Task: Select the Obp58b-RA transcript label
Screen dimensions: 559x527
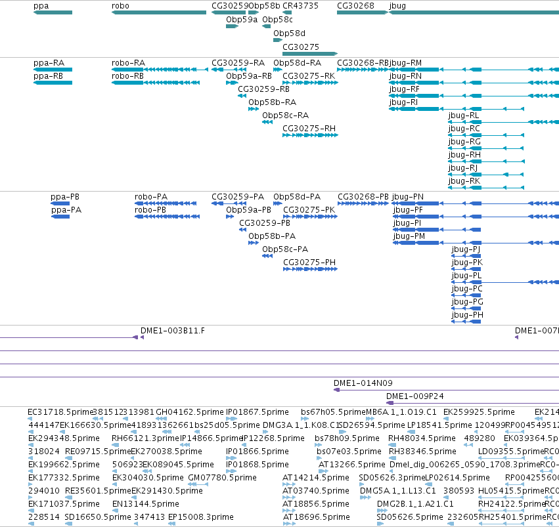Action: (x=273, y=102)
